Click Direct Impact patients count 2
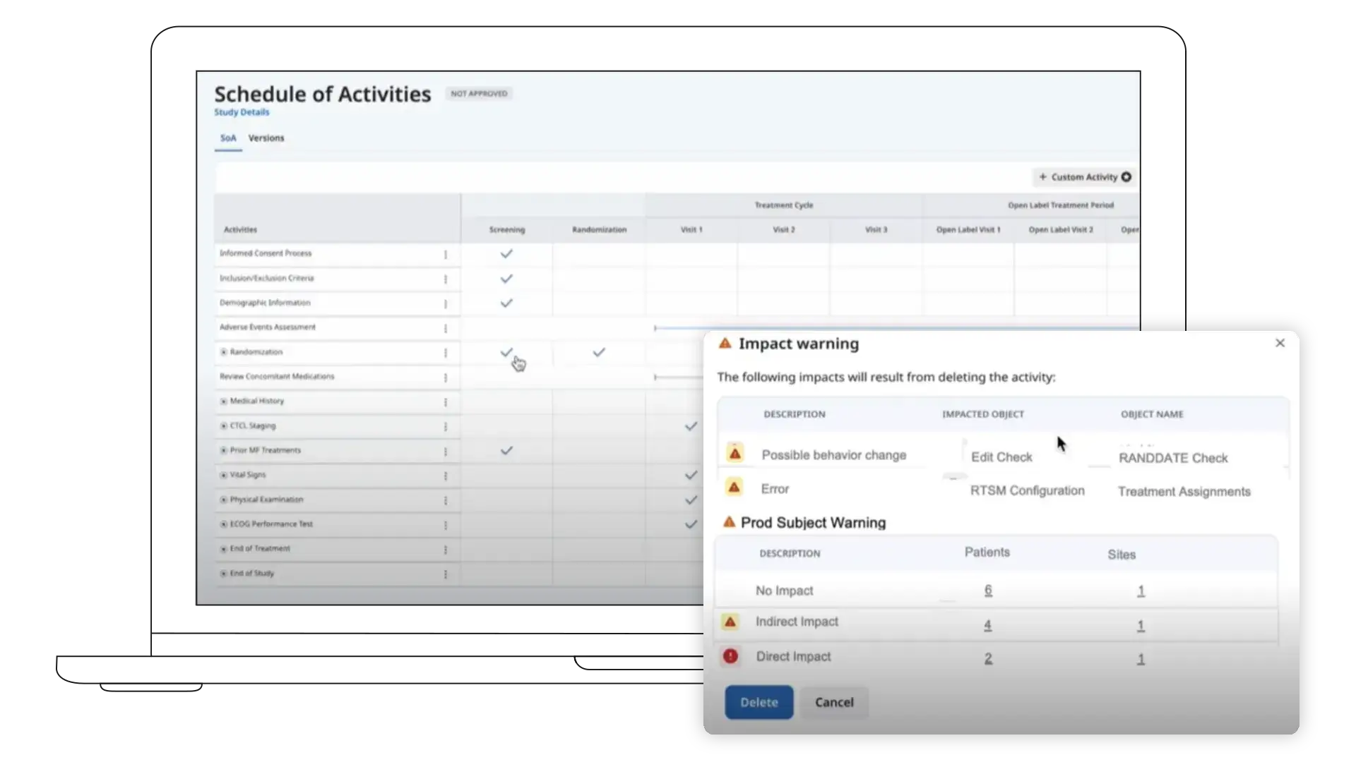Screen dimensions: 1356x762 click(x=988, y=658)
